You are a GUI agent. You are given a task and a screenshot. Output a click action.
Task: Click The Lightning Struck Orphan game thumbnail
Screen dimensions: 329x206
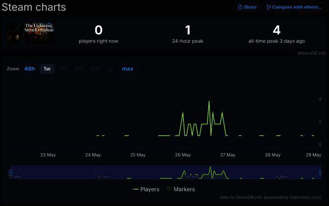coord(30,33)
